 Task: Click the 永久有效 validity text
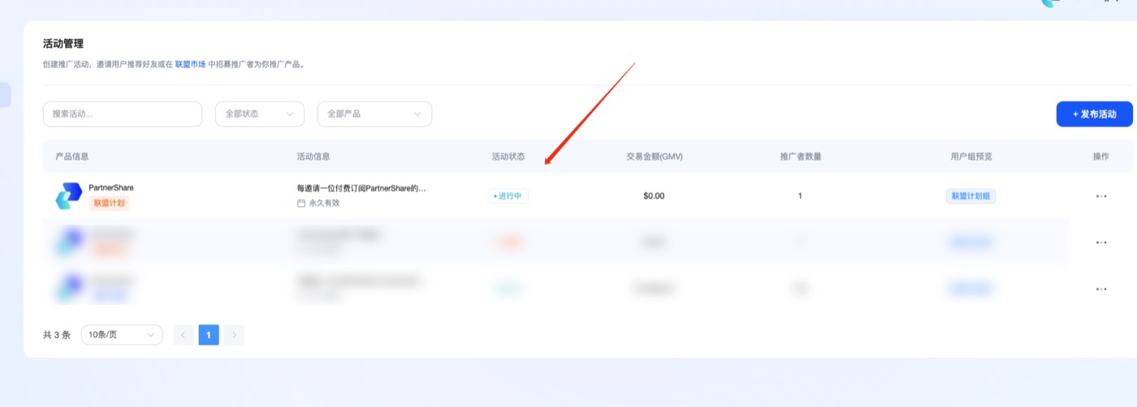(x=324, y=203)
